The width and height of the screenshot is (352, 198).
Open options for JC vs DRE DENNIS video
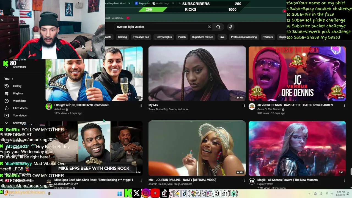point(344,105)
